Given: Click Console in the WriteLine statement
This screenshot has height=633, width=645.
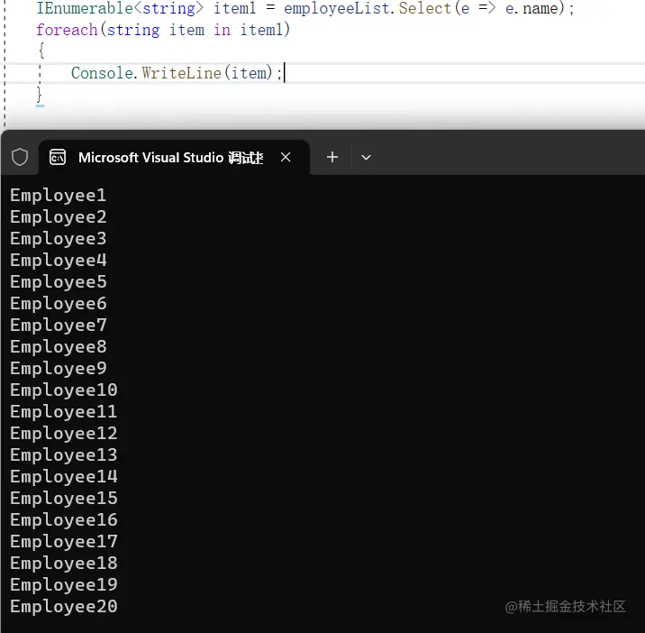Looking at the screenshot, I should coord(102,73).
